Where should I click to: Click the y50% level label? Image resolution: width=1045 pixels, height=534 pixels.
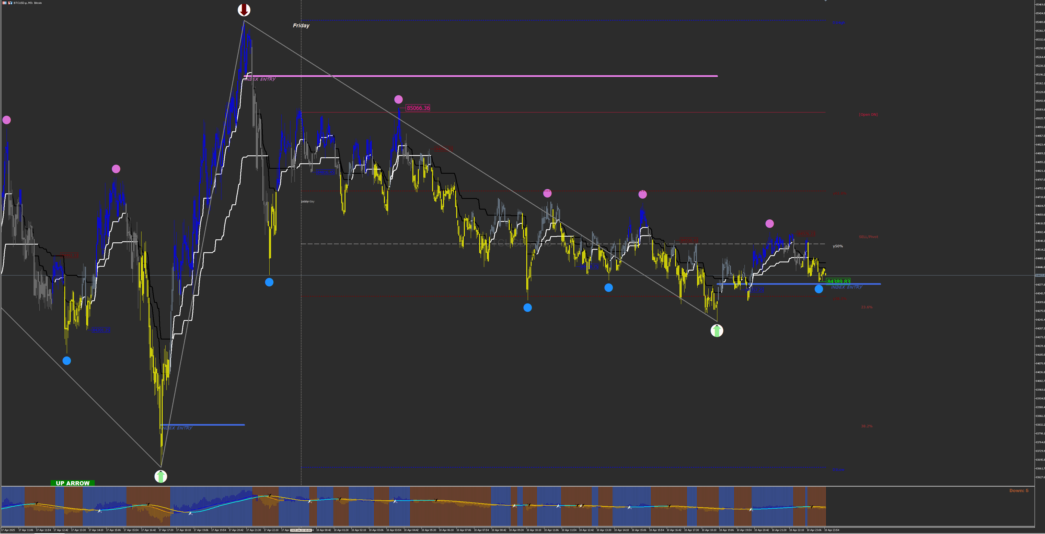pyautogui.click(x=838, y=246)
